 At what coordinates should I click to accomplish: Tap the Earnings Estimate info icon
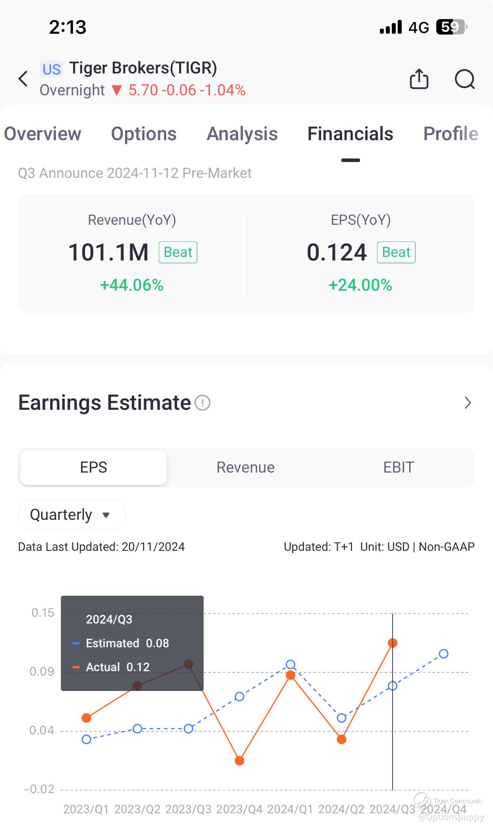coord(202,403)
